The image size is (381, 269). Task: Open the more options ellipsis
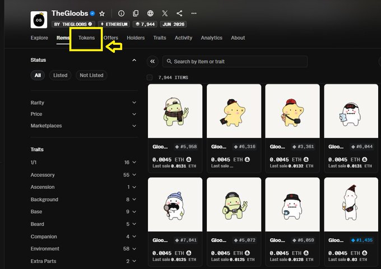click(x=194, y=13)
